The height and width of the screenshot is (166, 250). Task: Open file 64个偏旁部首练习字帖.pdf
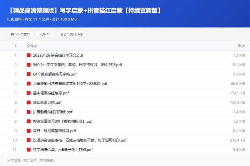click(x=55, y=74)
